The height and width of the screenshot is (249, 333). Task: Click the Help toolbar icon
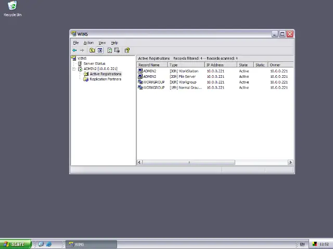click(x=127, y=50)
